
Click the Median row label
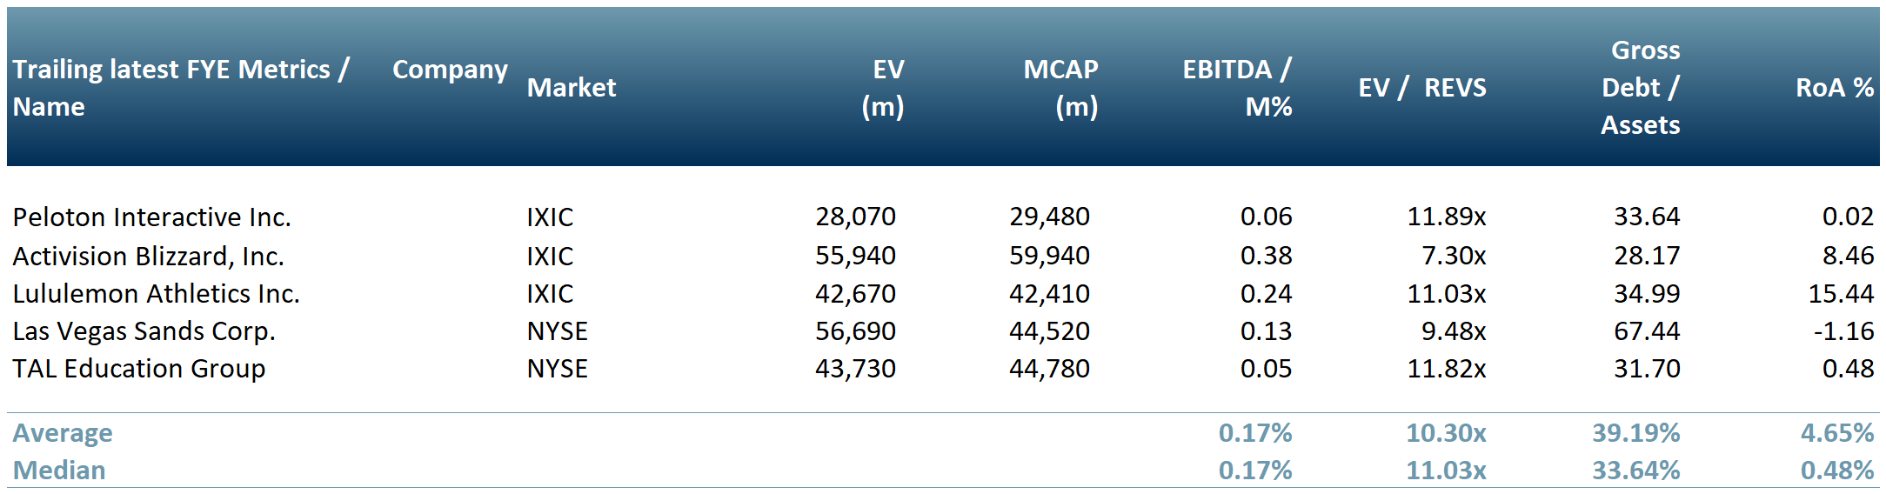coord(59,471)
